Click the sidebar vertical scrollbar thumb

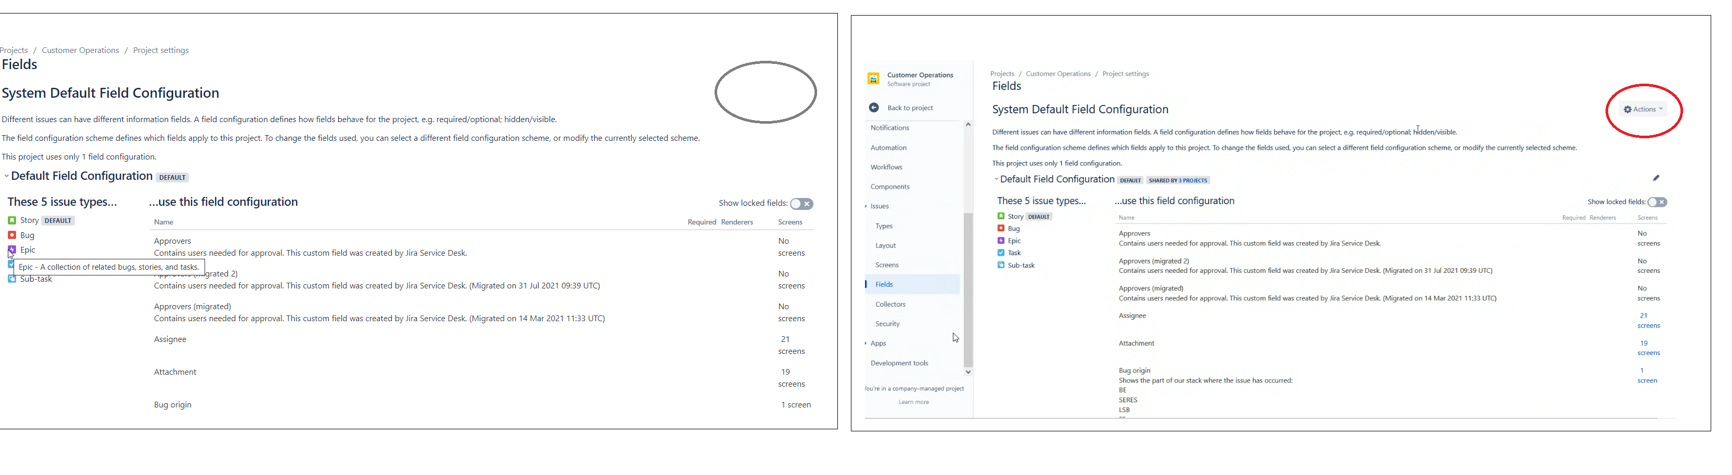pyautogui.click(x=968, y=289)
